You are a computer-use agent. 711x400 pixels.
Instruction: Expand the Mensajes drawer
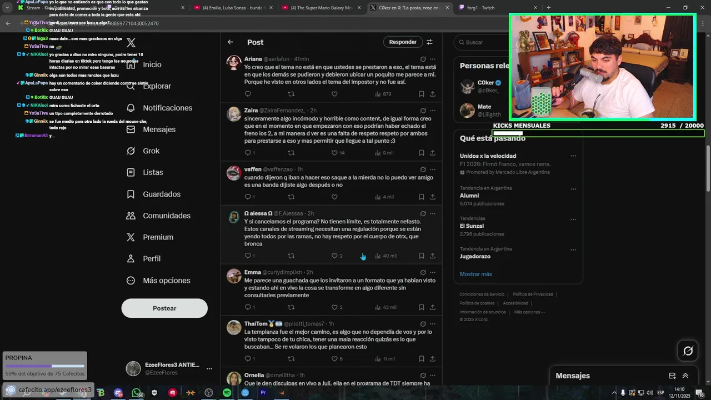click(685, 376)
